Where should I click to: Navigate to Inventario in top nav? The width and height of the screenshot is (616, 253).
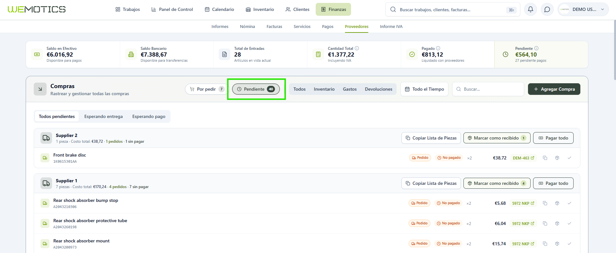click(260, 9)
